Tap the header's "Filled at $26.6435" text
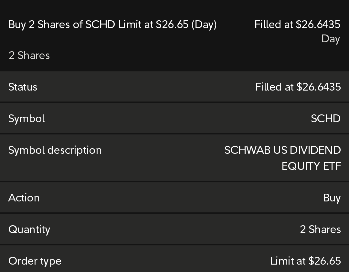Viewport: 349px width, 272px height. tap(297, 24)
